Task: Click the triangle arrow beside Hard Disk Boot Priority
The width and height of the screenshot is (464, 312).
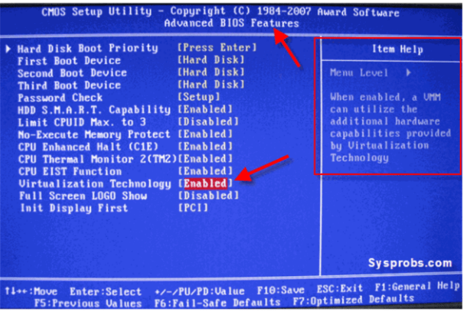Action: (x=9, y=49)
